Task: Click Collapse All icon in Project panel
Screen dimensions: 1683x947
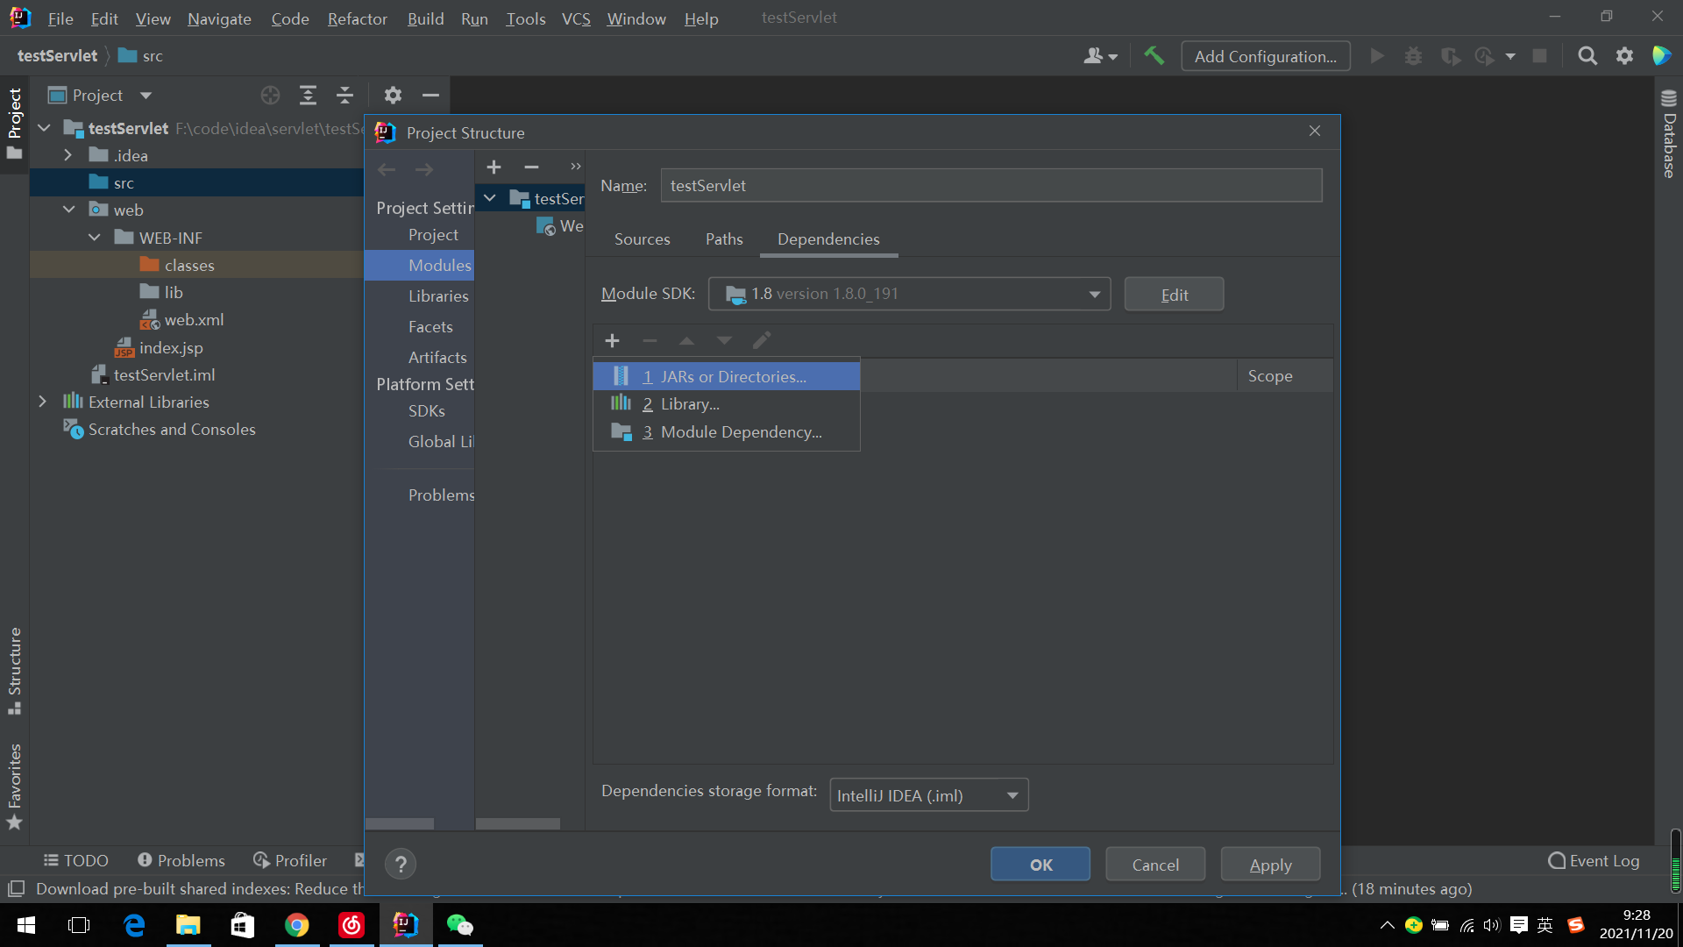Action: point(344,95)
